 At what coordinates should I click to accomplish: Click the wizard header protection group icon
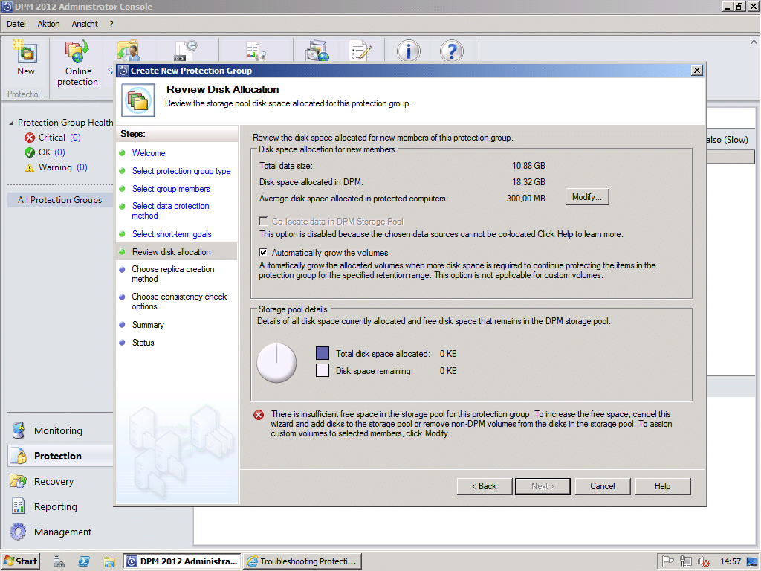point(138,100)
